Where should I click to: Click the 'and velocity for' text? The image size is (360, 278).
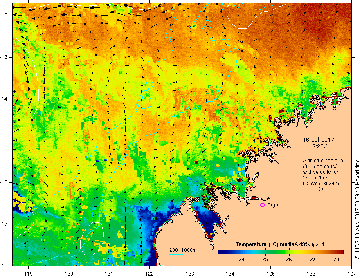(320, 172)
